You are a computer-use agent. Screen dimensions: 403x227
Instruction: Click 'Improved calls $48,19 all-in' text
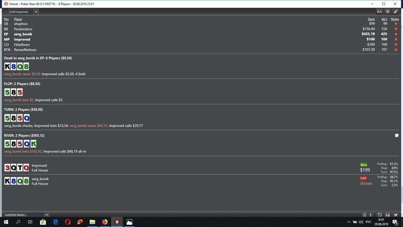click(x=64, y=152)
